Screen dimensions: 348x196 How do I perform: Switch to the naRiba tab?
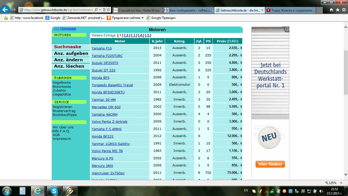pos(188,10)
